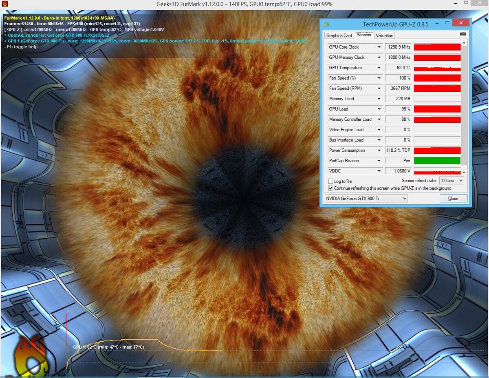Click the FurMark flame icon in title bar
Image resolution: width=489 pixels, height=378 pixels.
click(x=4, y=4)
